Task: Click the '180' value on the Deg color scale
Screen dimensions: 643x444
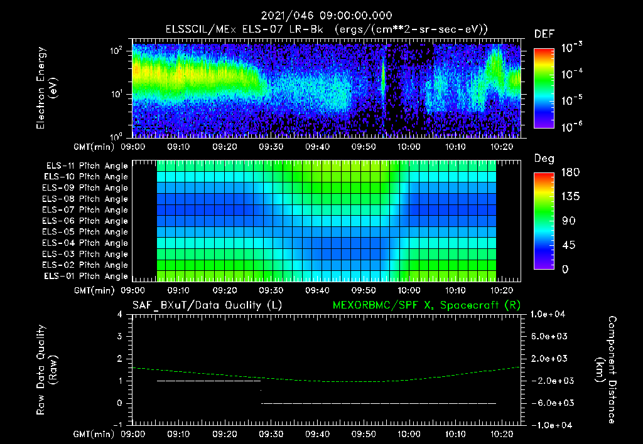Action: click(x=570, y=172)
